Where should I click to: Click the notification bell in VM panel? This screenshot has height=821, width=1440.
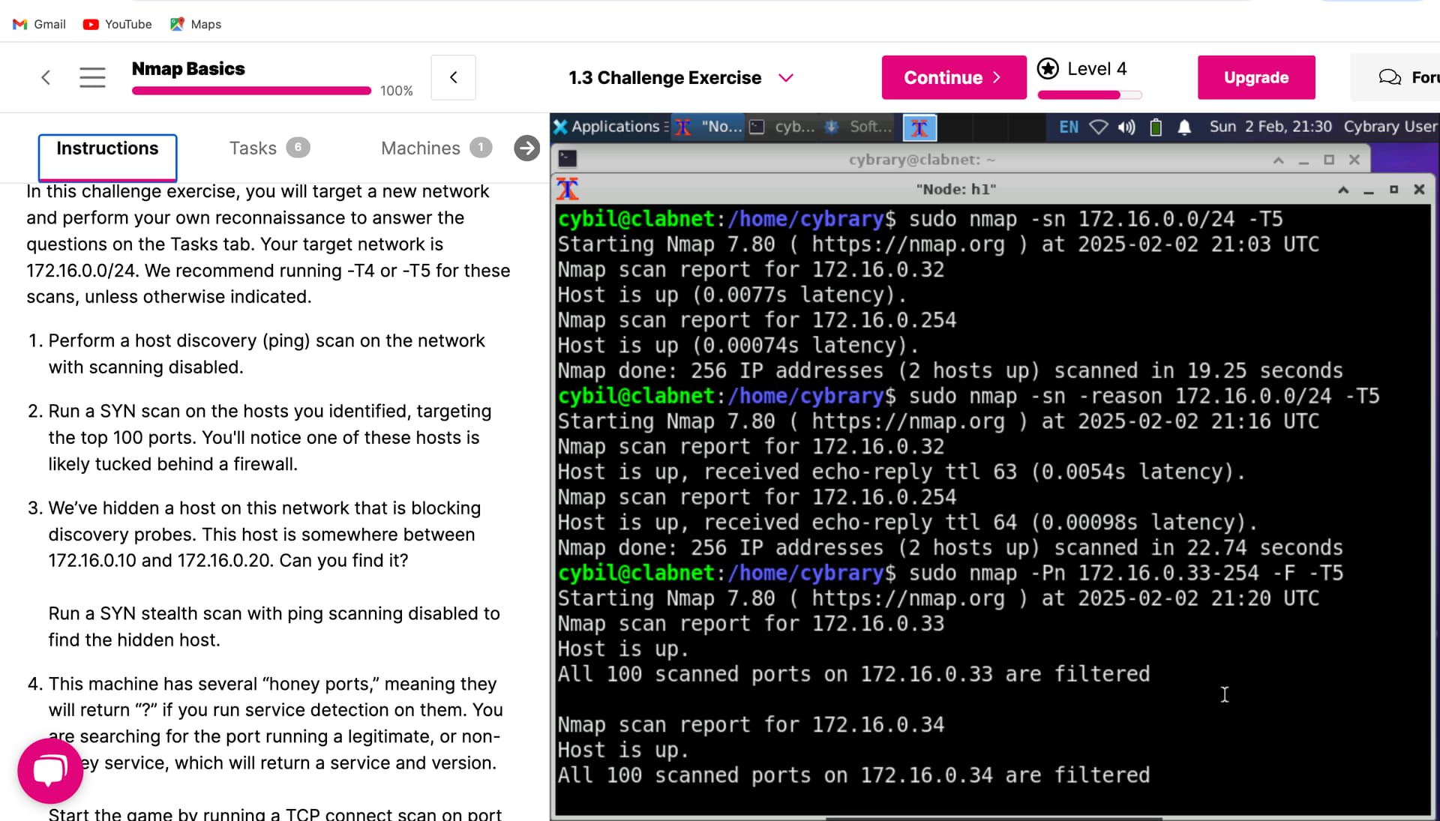tap(1184, 127)
